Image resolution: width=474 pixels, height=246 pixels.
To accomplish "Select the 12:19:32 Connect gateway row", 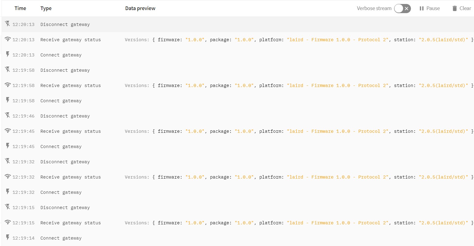I will click(238, 192).
